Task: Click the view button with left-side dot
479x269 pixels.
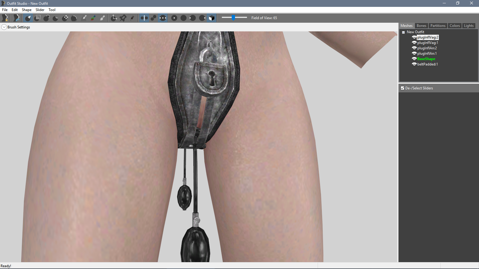Action: coord(193,18)
